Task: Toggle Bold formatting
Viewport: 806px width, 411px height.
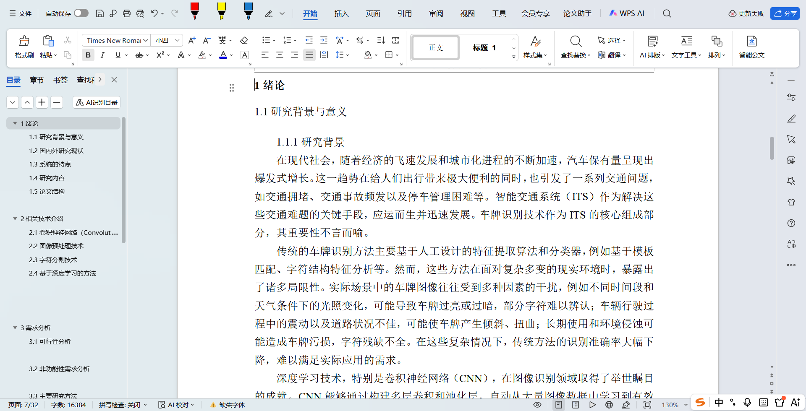Action: 88,55
